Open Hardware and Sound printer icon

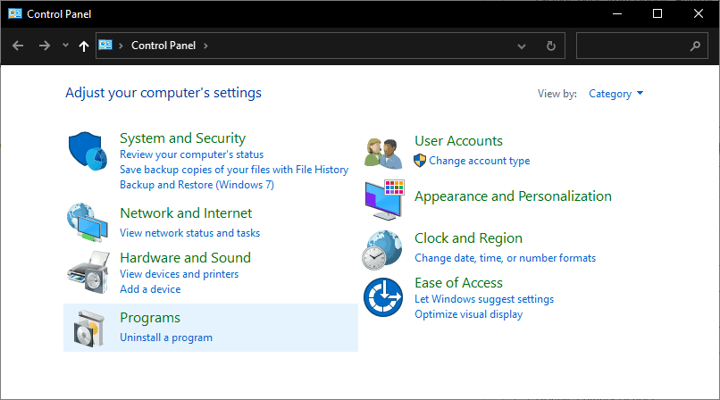pos(88,272)
